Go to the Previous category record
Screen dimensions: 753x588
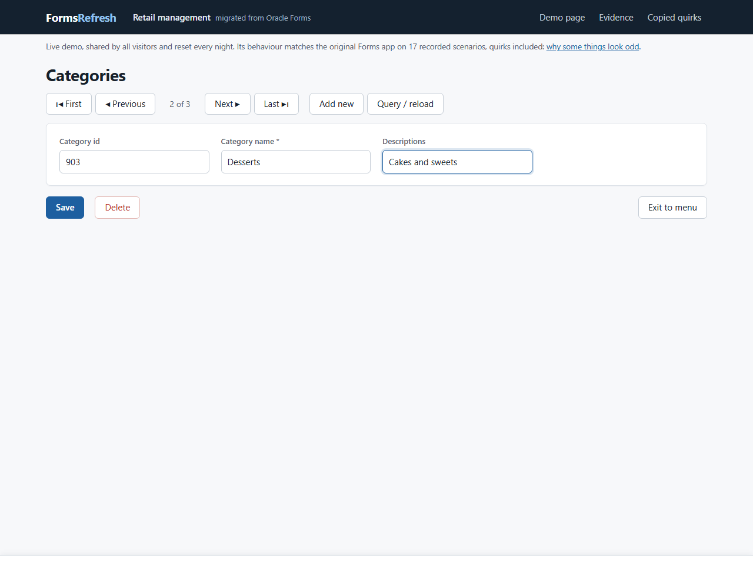[125, 104]
